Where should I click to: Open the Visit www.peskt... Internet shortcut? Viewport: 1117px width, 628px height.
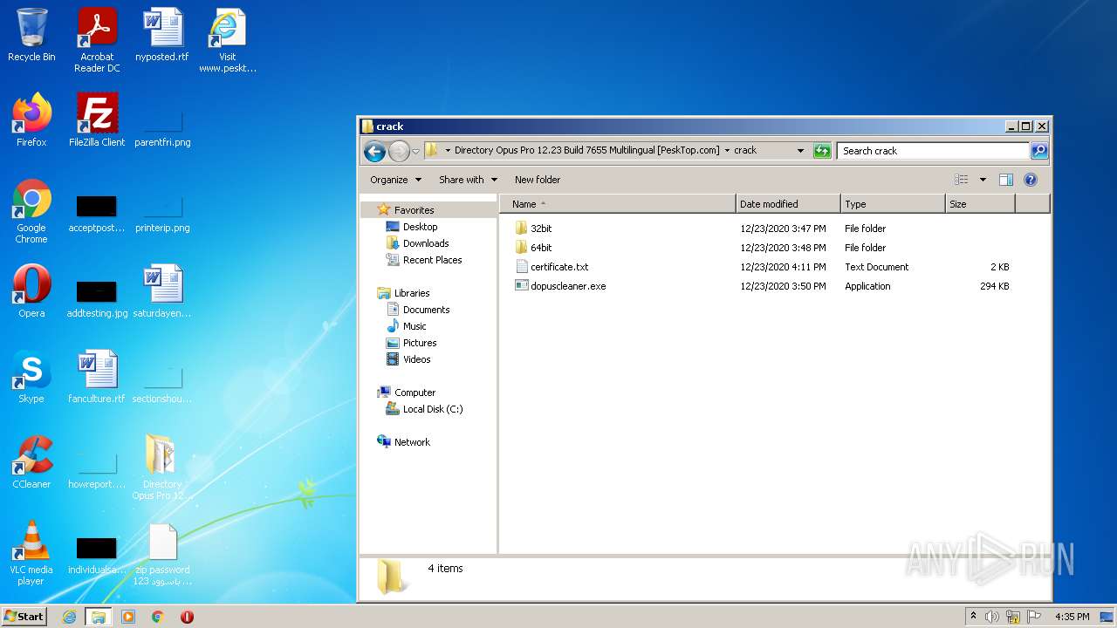(x=228, y=40)
